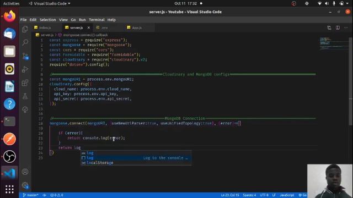Open Run and Debug view
This screenshot has height=198, width=353.
click(x=25, y=69)
